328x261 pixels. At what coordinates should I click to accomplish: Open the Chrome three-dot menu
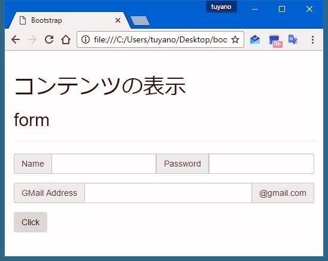click(312, 39)
